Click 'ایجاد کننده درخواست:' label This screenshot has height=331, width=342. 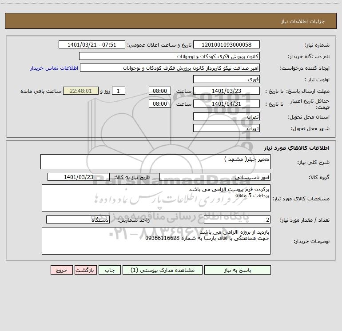(305, 68)
